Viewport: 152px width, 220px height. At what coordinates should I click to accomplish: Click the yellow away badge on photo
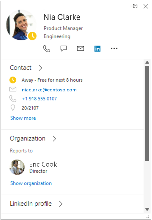pyautogui.click(x=32, y=36)
